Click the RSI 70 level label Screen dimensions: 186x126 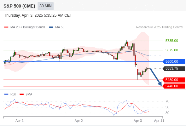(167, 101)
